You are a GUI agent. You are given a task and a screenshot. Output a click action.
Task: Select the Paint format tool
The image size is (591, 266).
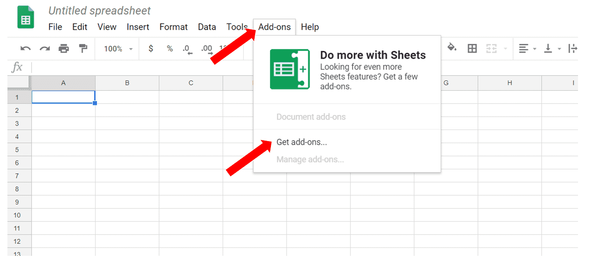[84, 49]
